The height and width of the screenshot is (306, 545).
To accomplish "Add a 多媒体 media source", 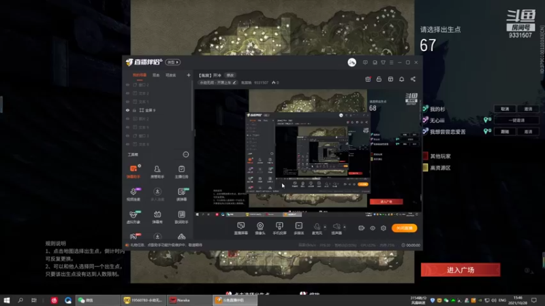I will 298,228.
